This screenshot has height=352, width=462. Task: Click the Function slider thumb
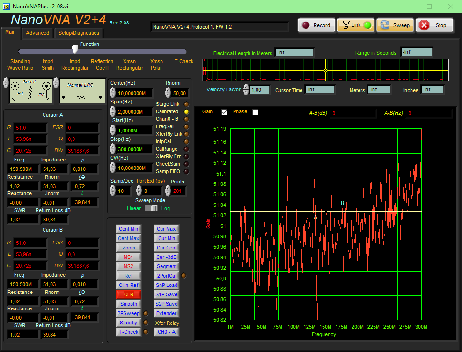click(x=75, y=50)
